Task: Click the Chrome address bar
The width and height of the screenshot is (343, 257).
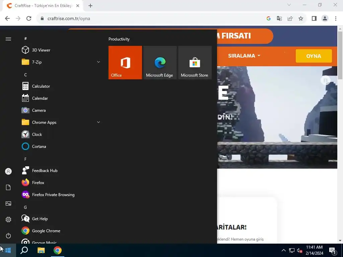Action: [x=151, y=19]
